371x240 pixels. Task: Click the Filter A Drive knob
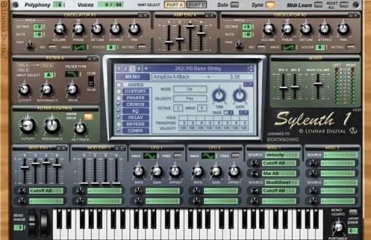tap(72, 89)
